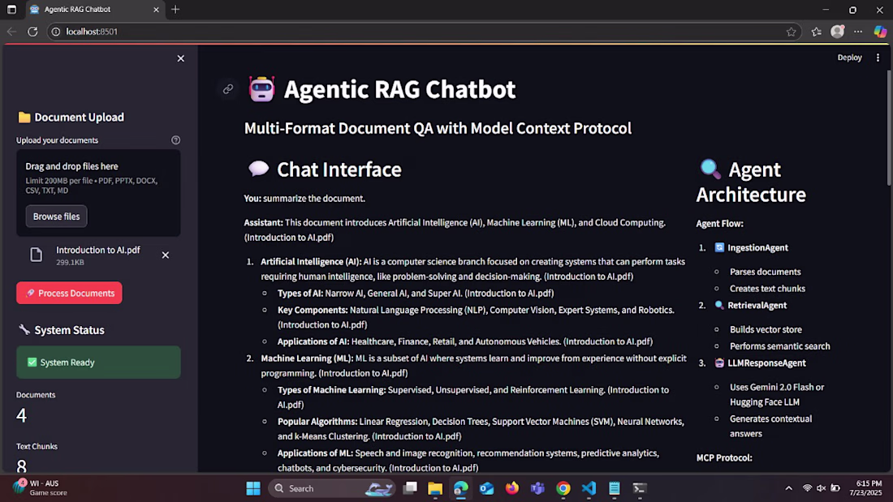Open Outlook from taskbar
Screen dimensions: 893x502
(x=486, y=488)
